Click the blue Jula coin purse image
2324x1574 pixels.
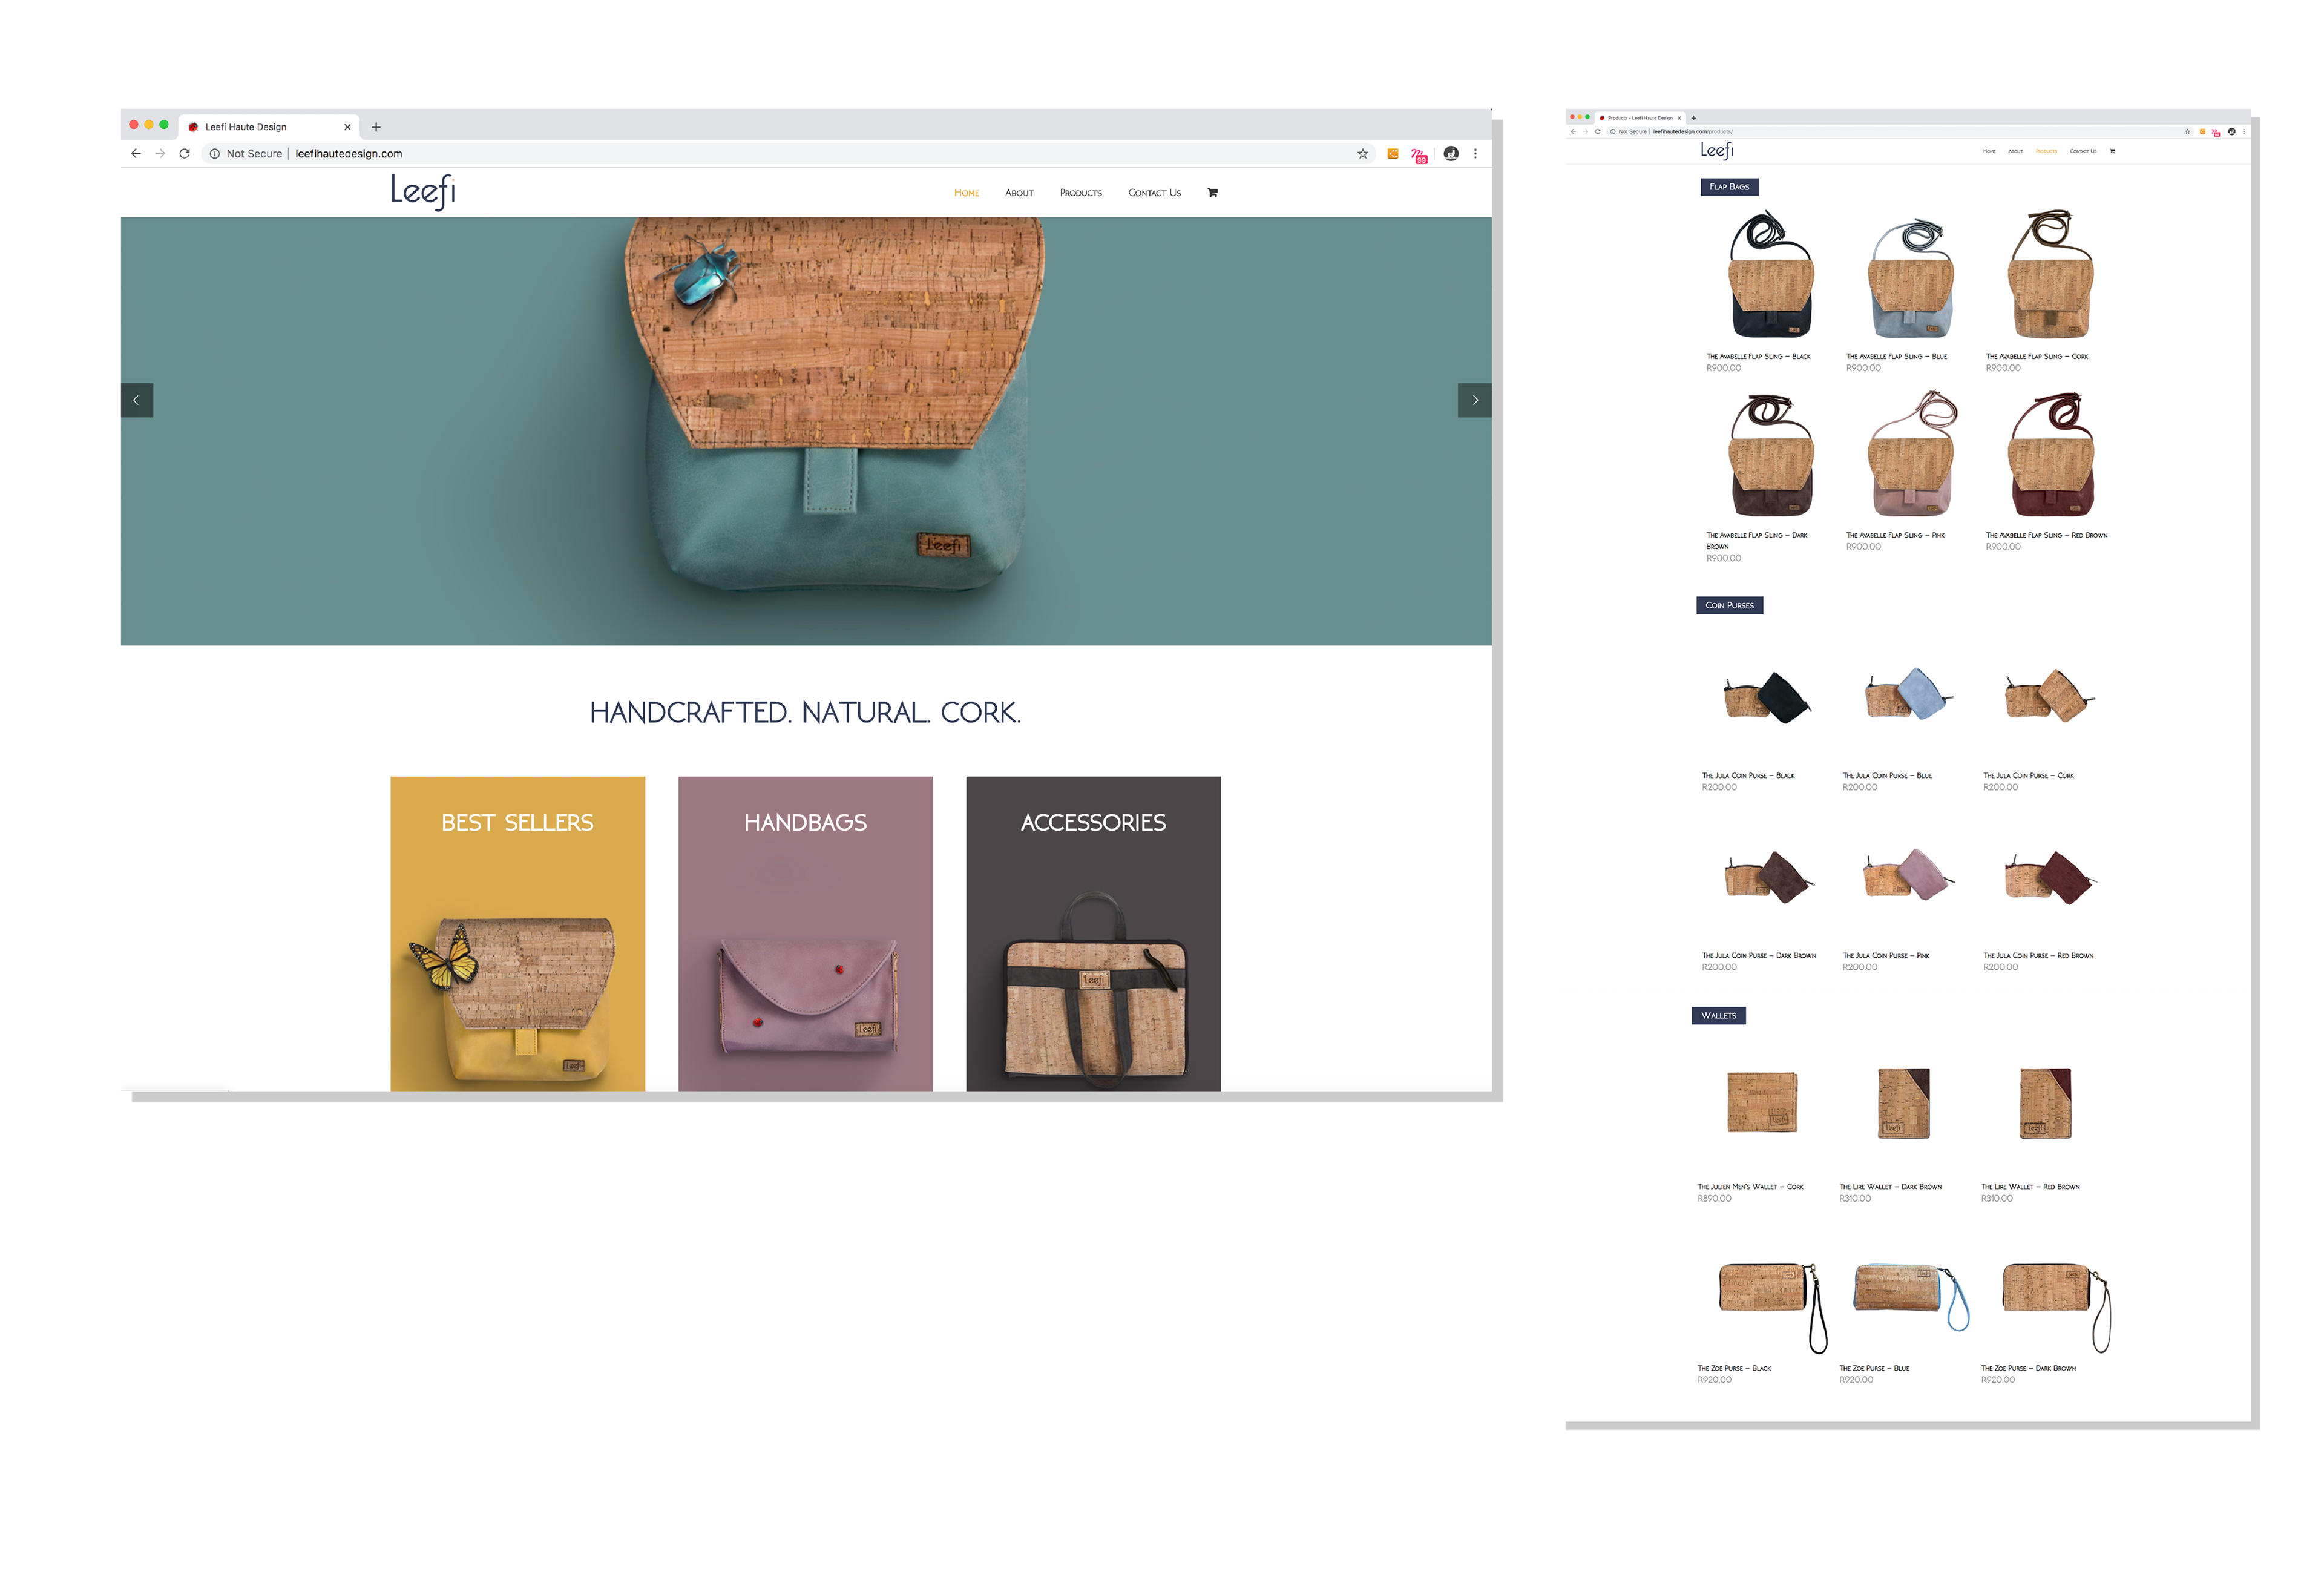coord(1908,695)
